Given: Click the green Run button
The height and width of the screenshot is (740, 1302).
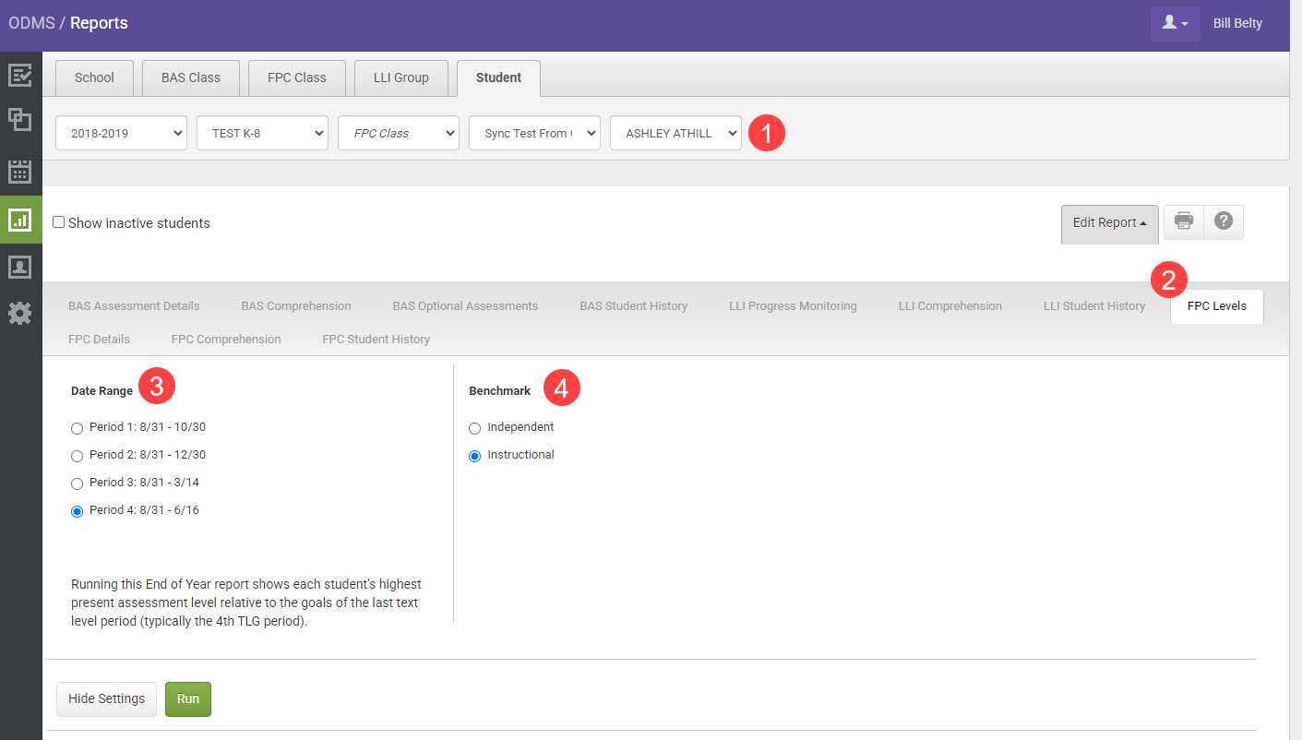Looking at the screenshot, I should [x=188, y=698].
